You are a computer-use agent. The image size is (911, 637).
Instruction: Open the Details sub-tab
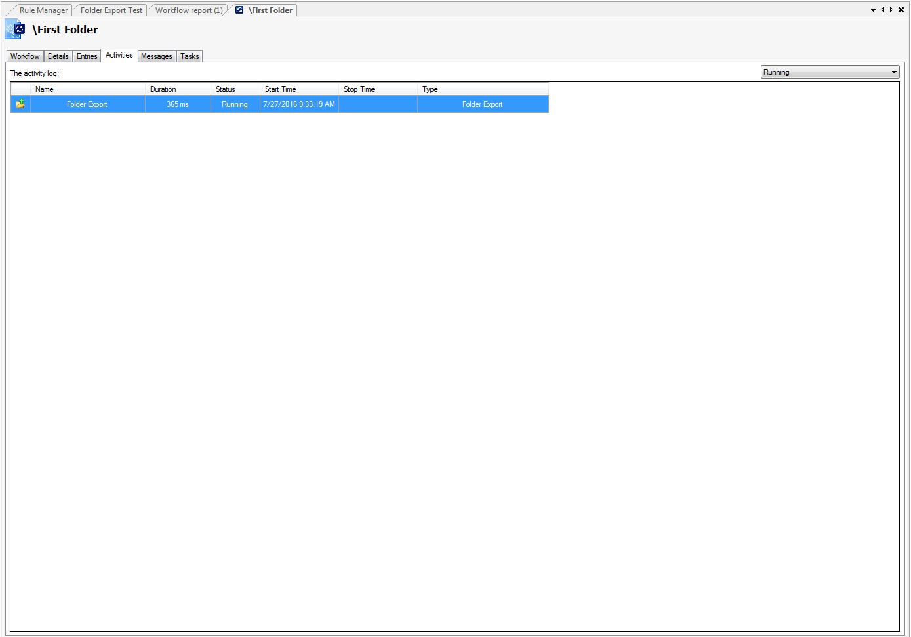point(58,56)
